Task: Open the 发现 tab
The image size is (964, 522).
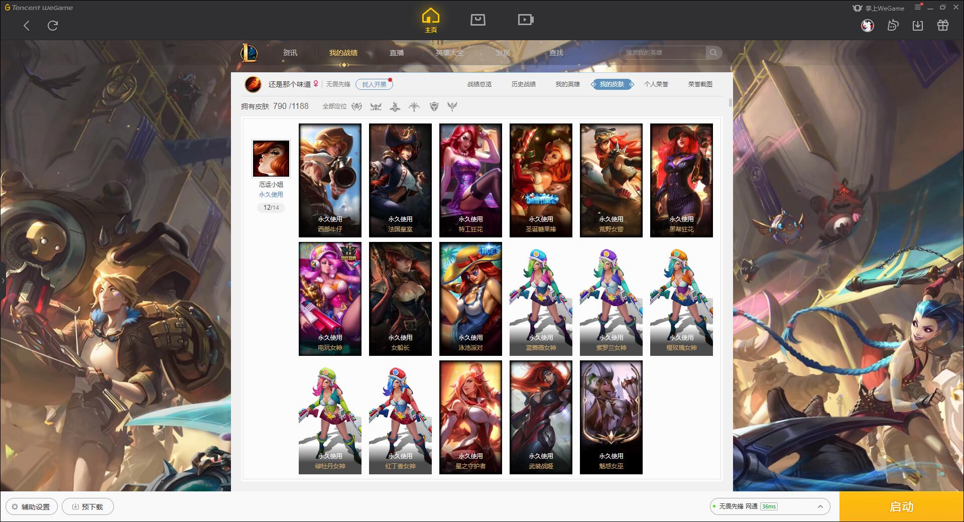Action: [503, 53]
